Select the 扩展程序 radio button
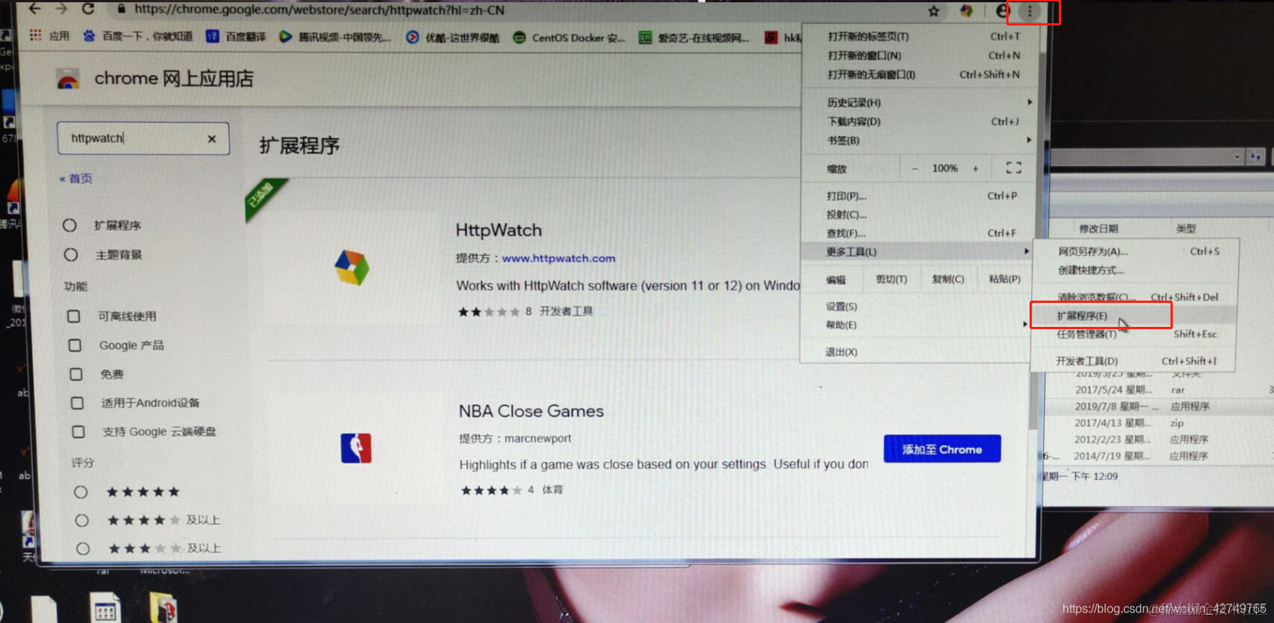Screen dimensions: 1274x623 [70, 225]
